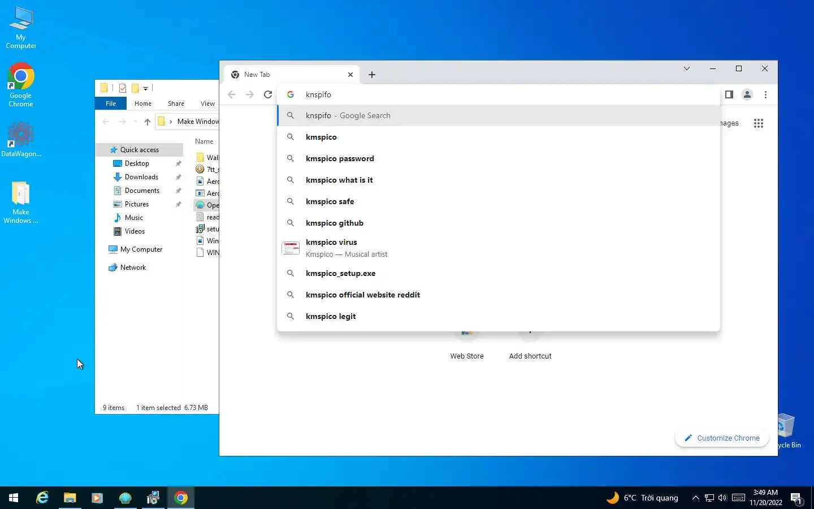Select kmspico password suggestion
This screenshot has height=509, width=814.
[x=499, y=158]
